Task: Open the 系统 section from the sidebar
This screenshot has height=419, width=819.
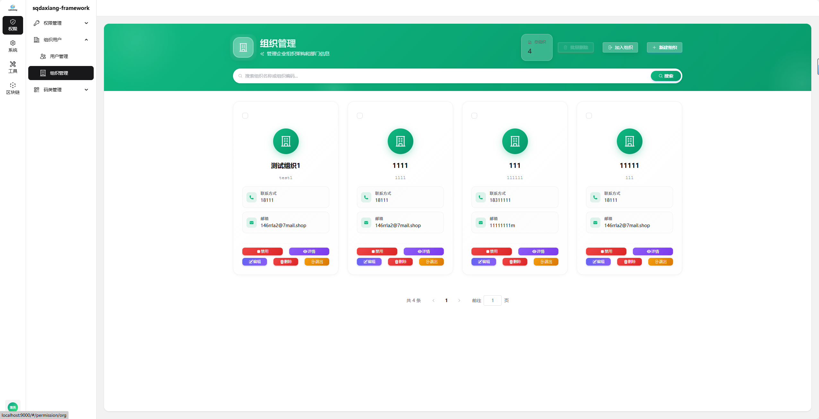Action: pos(13,46)
